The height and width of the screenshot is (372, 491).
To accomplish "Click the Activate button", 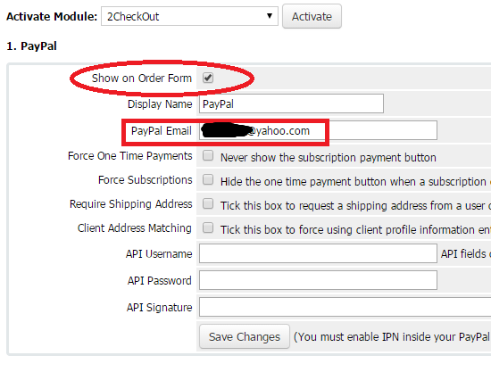I will pyautogui.click(x=312, y=16).
